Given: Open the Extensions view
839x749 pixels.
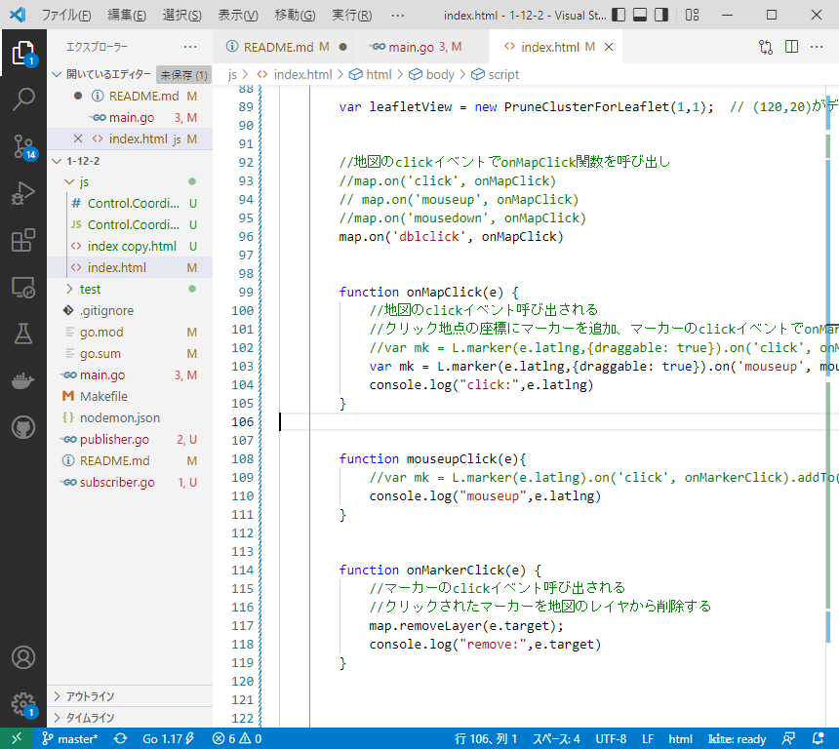Looking at the screenshot, I should coord(23,241).
